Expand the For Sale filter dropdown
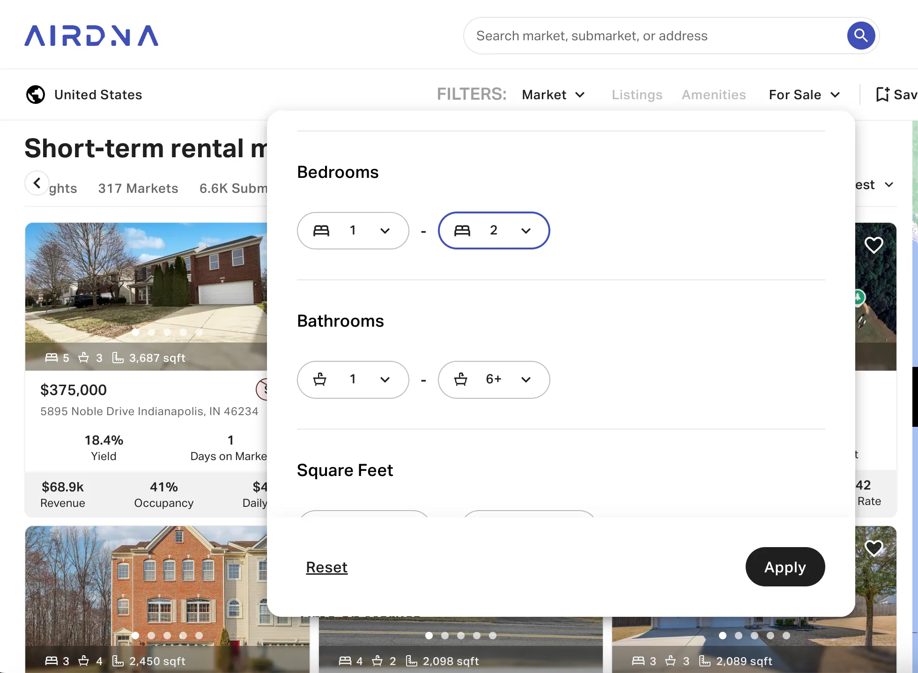 pos(805,95)
